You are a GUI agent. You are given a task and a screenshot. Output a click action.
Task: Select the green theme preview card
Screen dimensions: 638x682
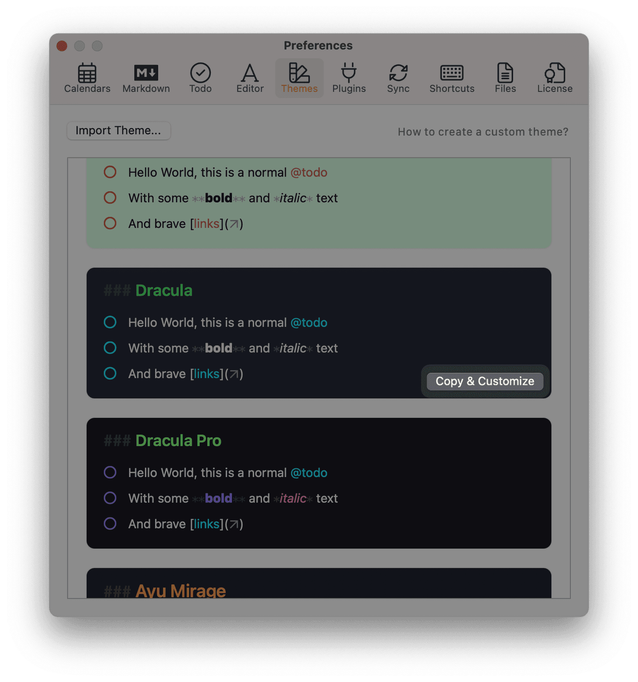[x=319, y=203]
